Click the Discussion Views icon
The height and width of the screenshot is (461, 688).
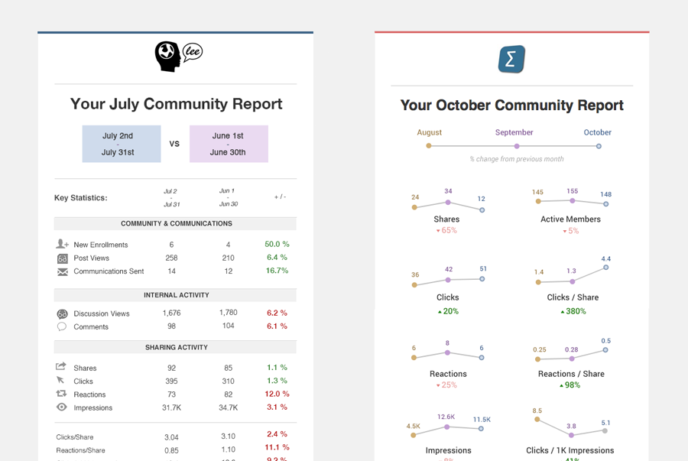point(62,313)
